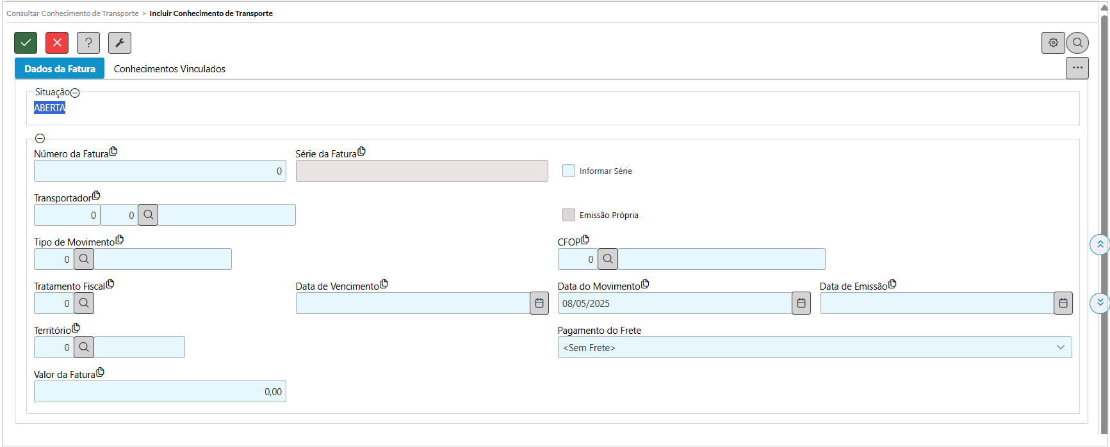
Task: Open the CFOP lookup search icon
Action: 608,259
